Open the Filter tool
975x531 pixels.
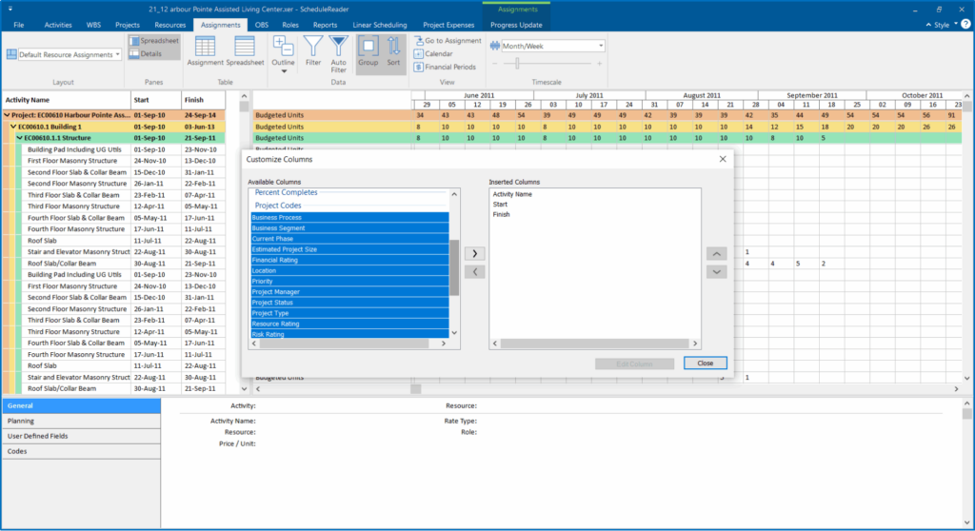(x=312, y=51)
